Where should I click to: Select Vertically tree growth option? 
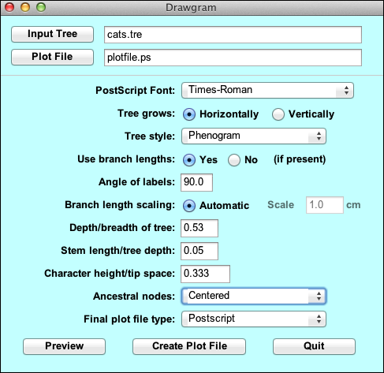(x=278, y=114)
